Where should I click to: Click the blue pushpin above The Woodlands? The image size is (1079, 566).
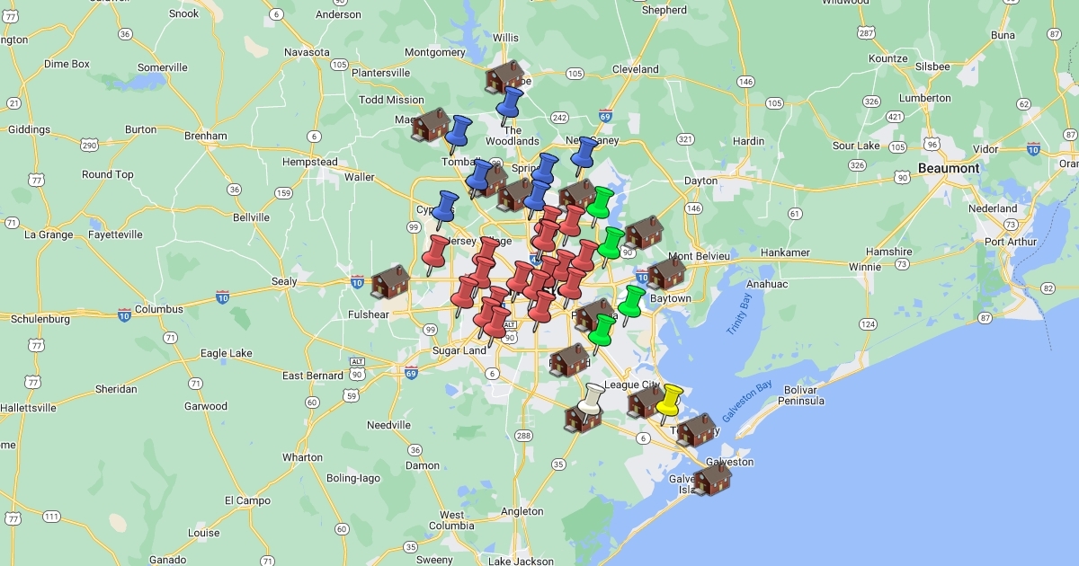tap(510, 106)
